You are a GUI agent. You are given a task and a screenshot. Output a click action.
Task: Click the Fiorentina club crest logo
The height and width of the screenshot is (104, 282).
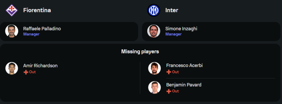click(12, 10)
